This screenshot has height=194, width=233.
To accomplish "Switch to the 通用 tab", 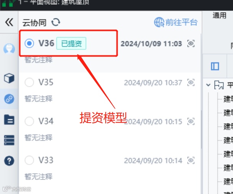I will (x=220, y=15).
